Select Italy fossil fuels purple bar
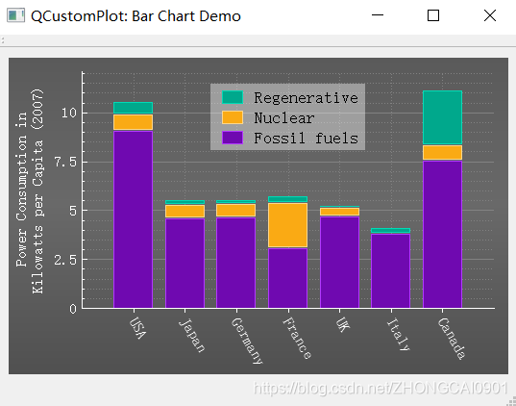The height and width of the screenshot is (406, 516). pyautogui.click(x=391, y=271)
